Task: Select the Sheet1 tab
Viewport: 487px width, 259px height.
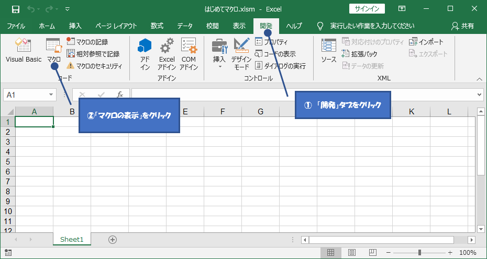Action: [72, 239]
